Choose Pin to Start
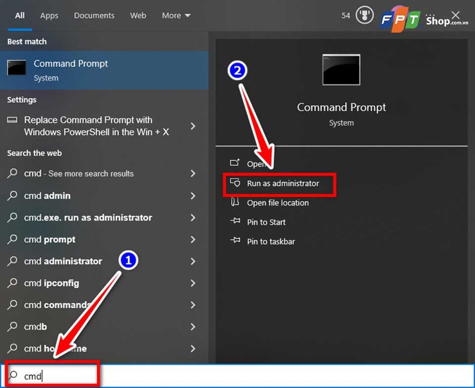Image resolution: width=475 pixels, height=388 pixels. 266,222
